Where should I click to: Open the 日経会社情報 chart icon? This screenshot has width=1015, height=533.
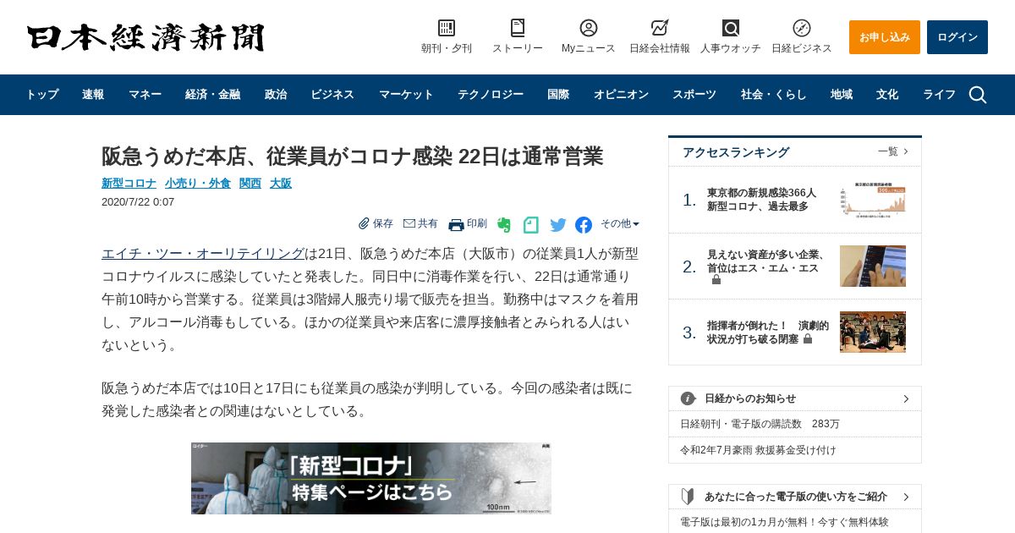pyautogui.click(x=660, y=28)
